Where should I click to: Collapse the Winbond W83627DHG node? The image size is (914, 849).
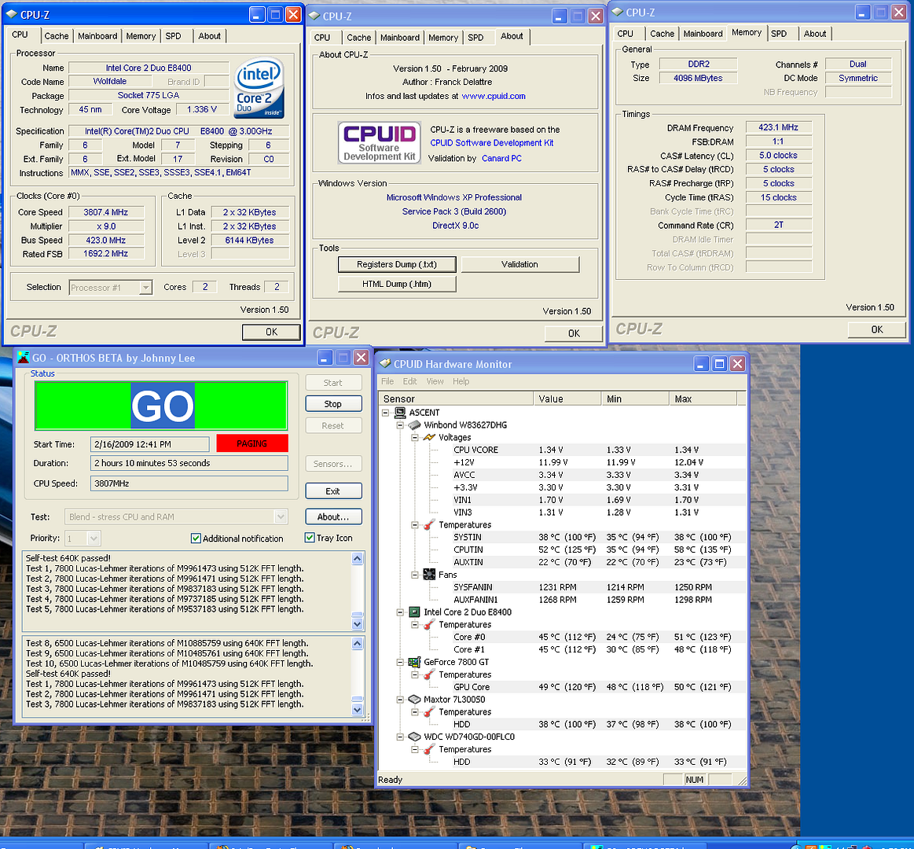(400, 425)
